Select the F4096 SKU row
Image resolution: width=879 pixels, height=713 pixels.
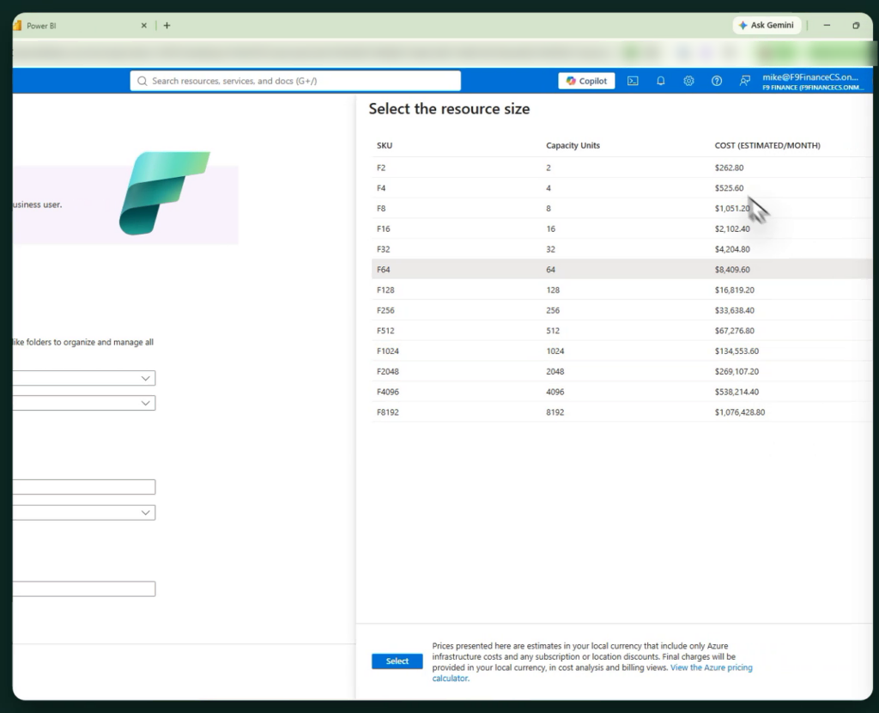coord(621,392)
